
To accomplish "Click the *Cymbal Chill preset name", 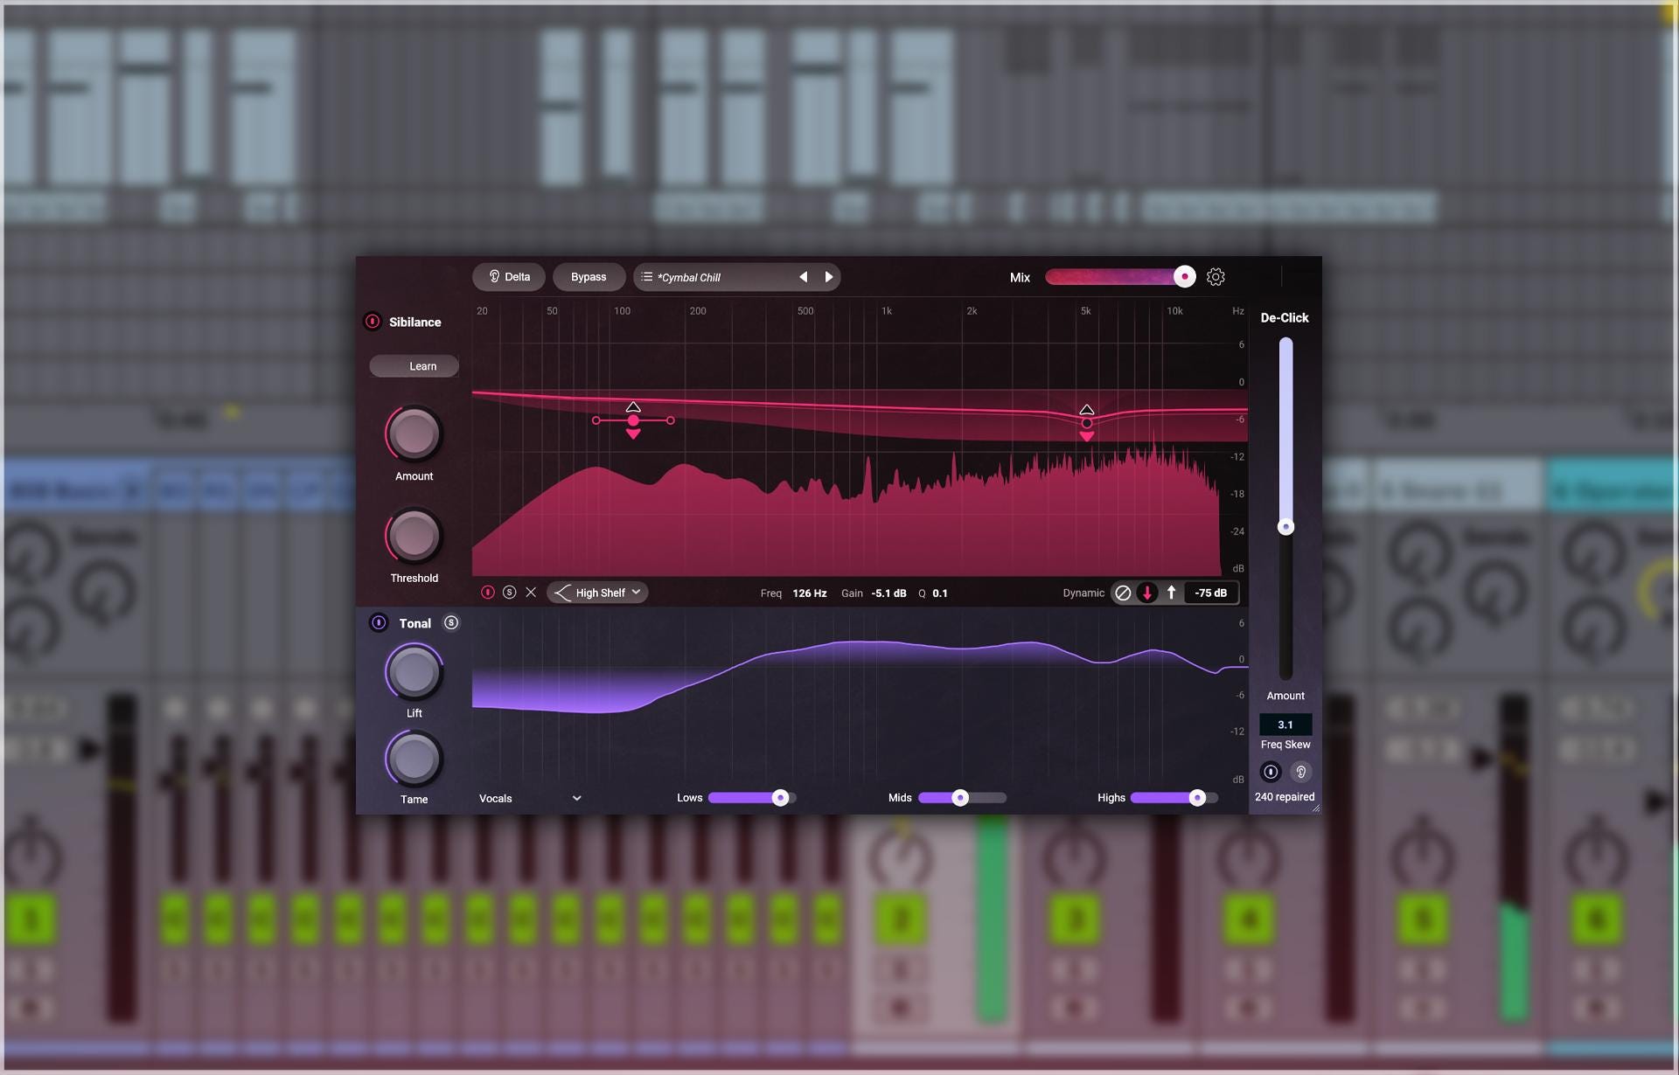I will tap(689, 278).
